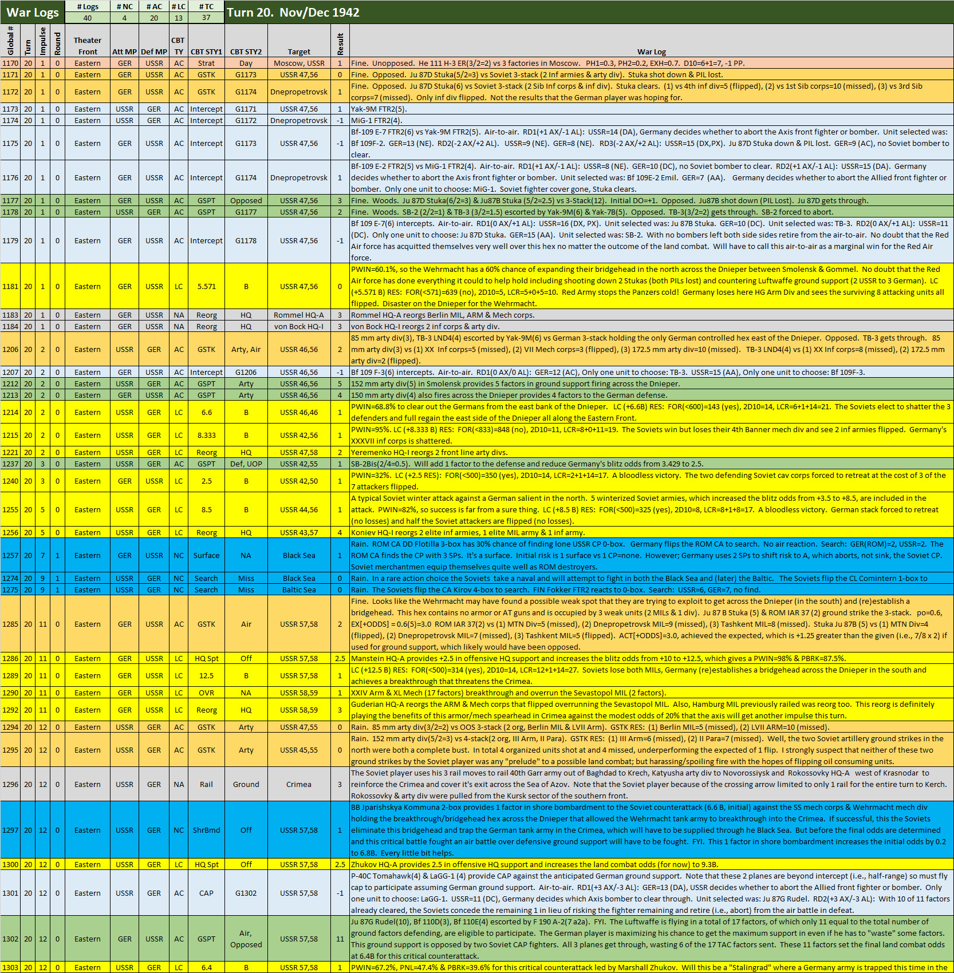The height and width of the screenshot is (973, 954).
Task: Click the "Impulse" column header
Action: (x=43, y=41)
